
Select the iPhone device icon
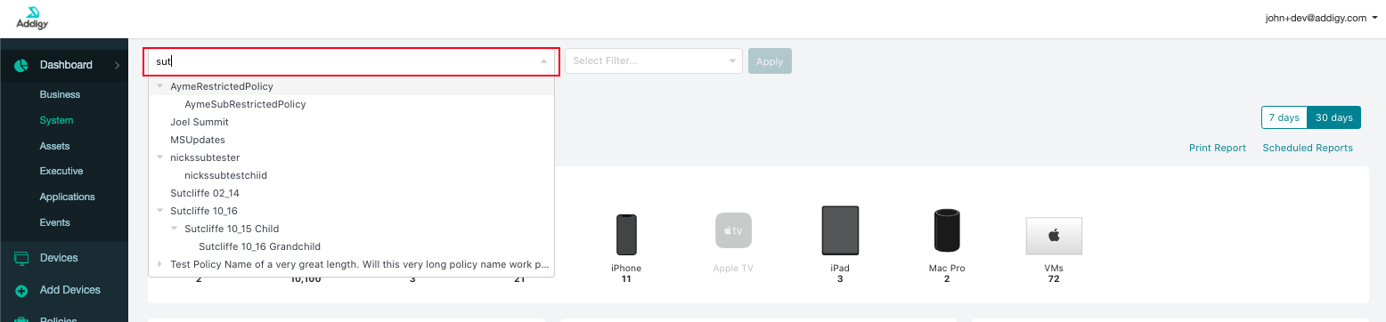click(x=626, y=235)
